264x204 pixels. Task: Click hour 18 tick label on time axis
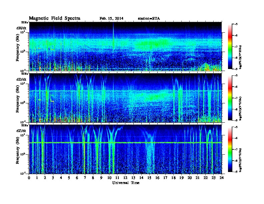point(173,178)
